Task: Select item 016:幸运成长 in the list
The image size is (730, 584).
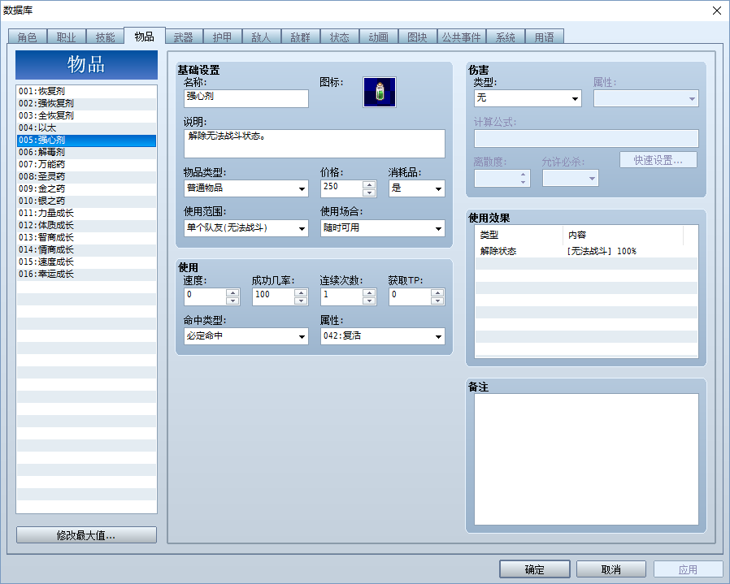Action: tap(87, 274)
